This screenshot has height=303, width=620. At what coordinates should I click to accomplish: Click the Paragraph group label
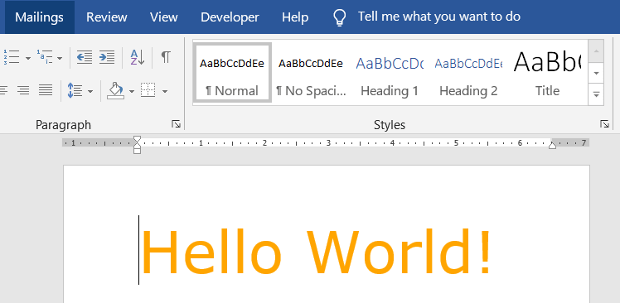click(x=63, y=125)
